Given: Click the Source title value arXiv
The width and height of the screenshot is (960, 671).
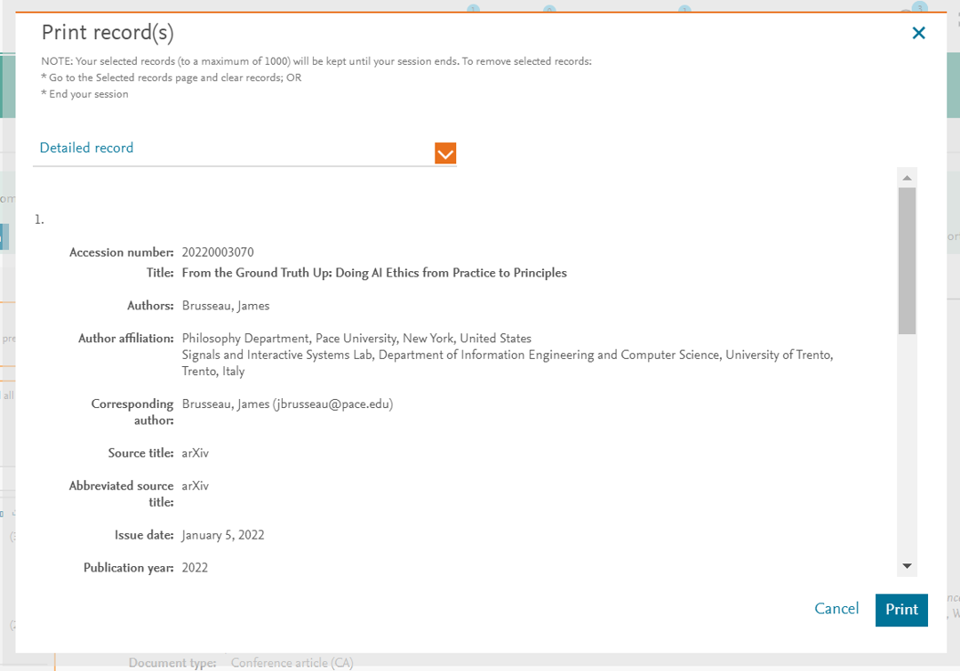Looking at the screenshot, I should [195, 453].
